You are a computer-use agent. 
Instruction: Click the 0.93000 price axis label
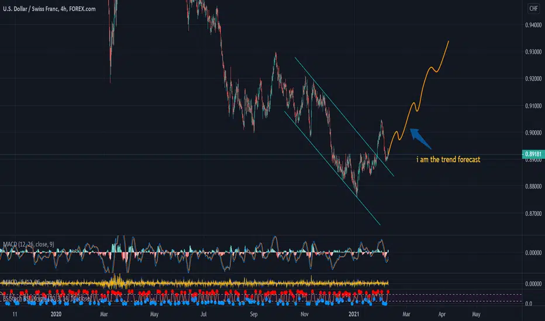pyautogui.click(x=533, y=52)
